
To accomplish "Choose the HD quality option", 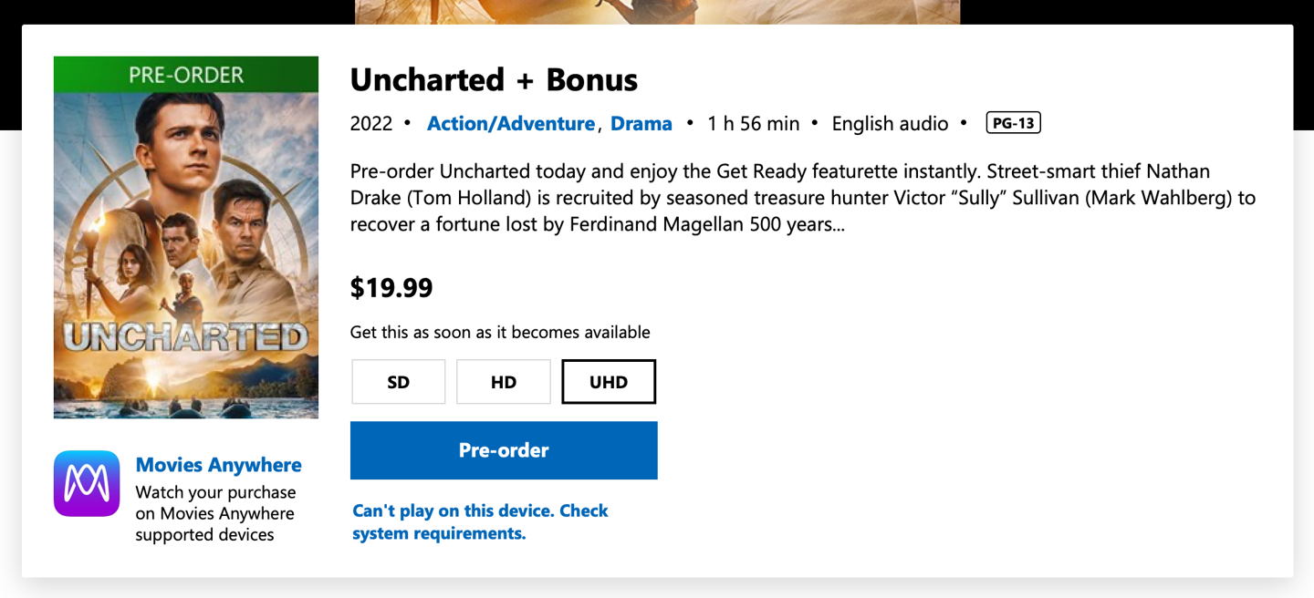I will pos(504,382).
